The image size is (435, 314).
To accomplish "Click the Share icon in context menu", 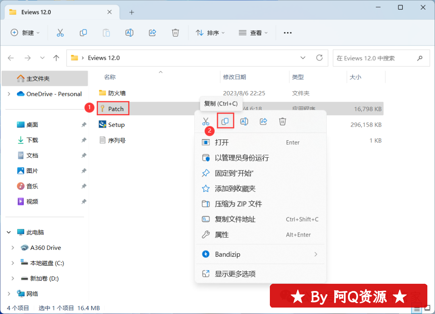I will [x=263, y=121].
